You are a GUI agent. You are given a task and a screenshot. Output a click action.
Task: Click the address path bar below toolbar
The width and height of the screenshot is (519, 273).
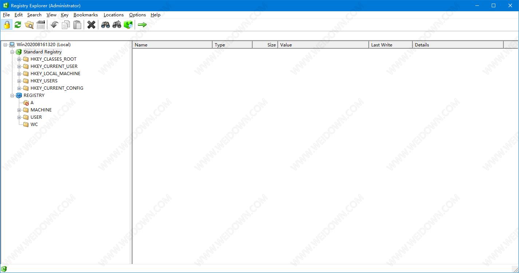[x=259, y=36]
